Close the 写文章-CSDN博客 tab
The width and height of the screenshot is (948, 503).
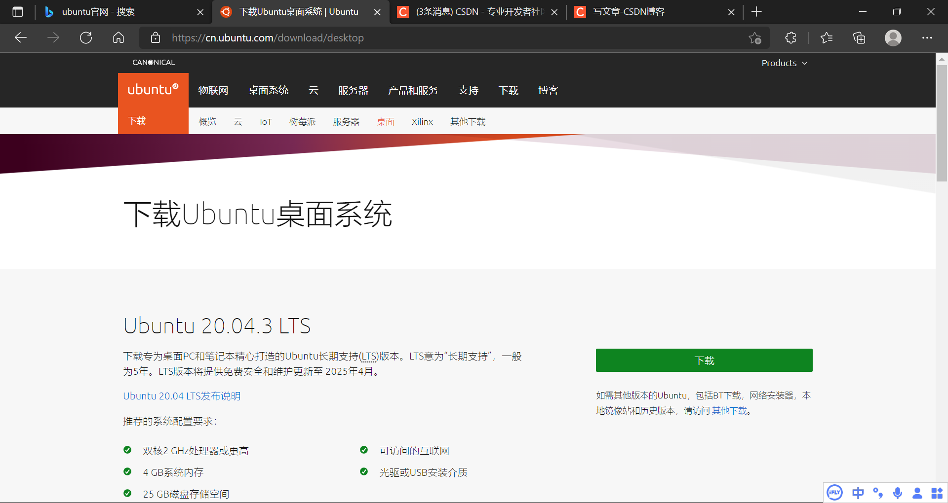pyautogui.click(x=731, y=12)
